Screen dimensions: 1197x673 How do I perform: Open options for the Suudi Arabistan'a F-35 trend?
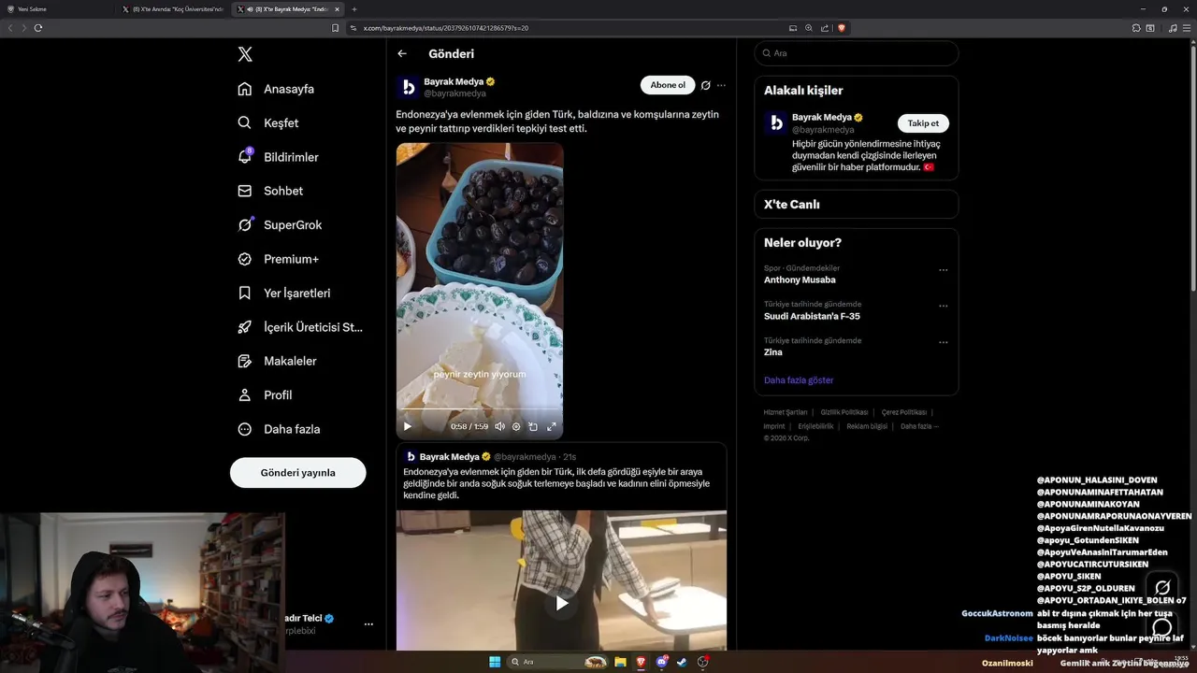943,306
